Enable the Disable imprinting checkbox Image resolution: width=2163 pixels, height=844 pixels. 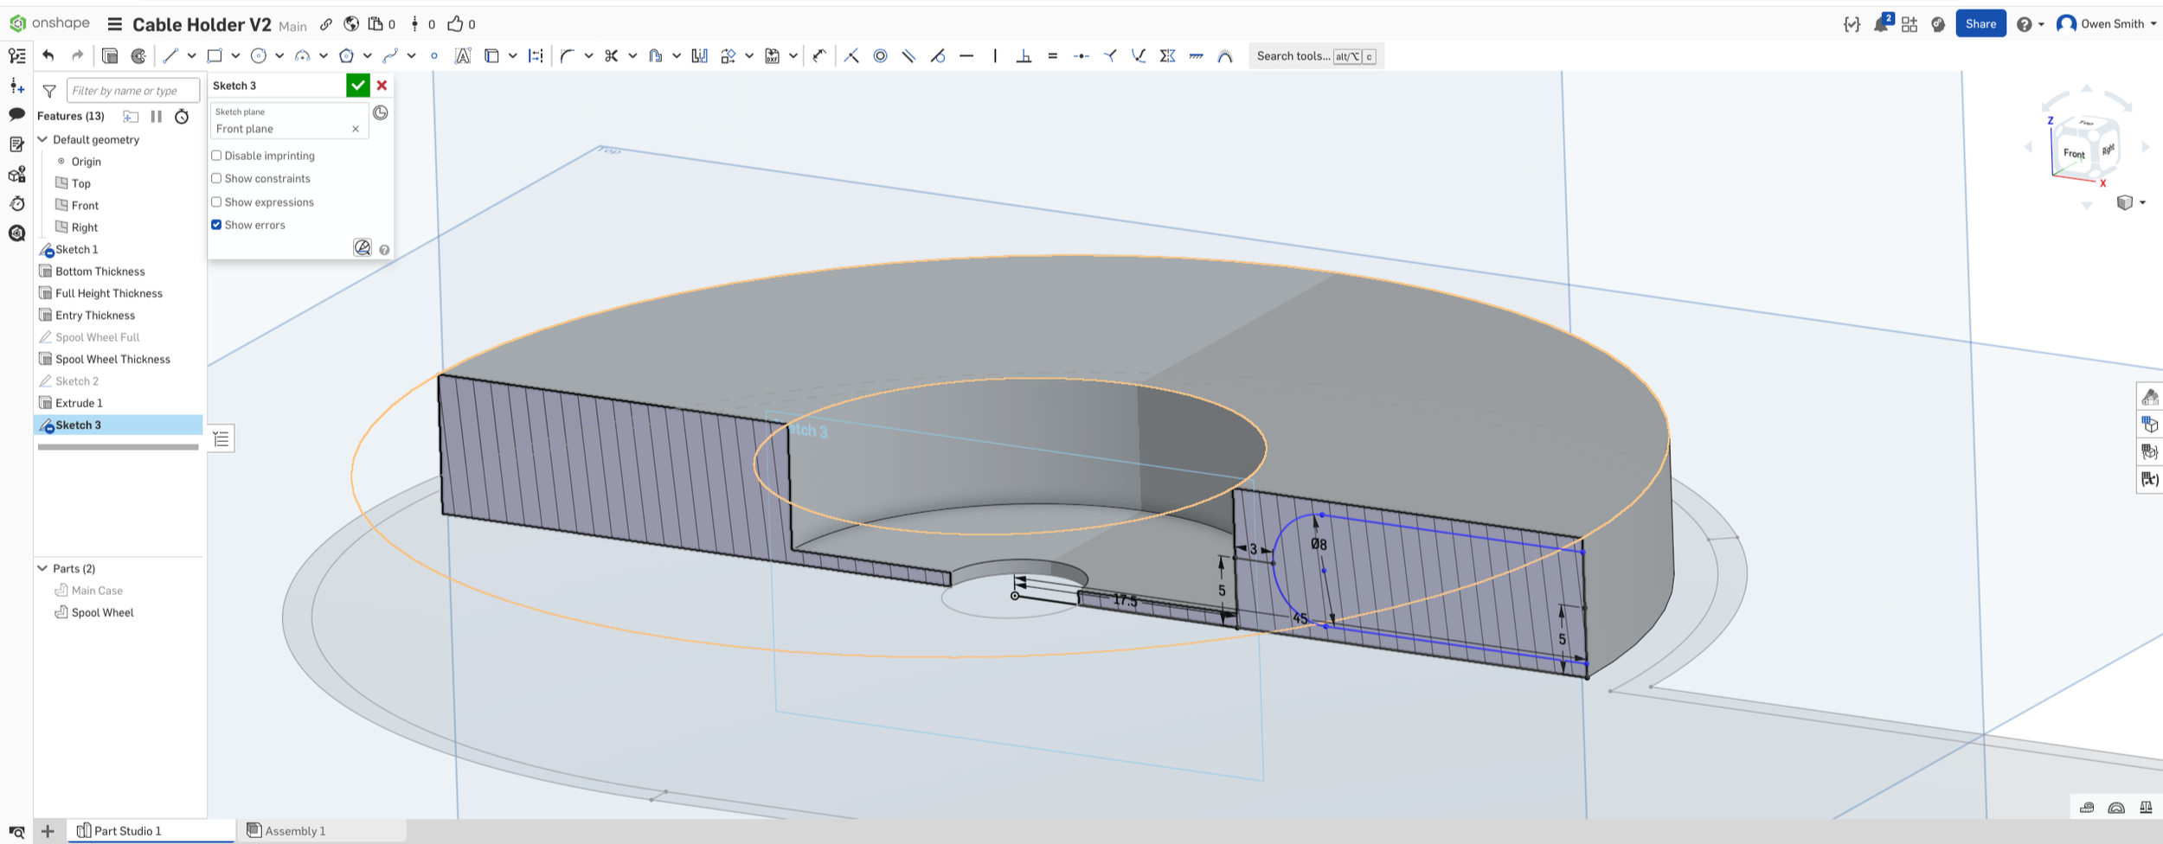(216, 155)
